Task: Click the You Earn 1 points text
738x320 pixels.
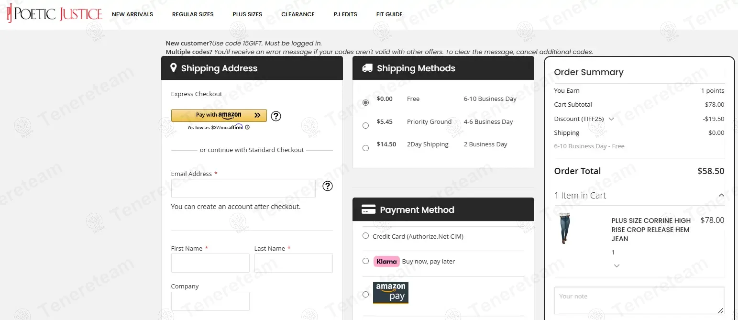Action: pyautogui.click(x=713, y=90)
